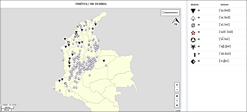Toggle visibility of the ['aɹ.bol] black triangle variant
This screenshot has height=112, width=247.
[x=199, y=10]
